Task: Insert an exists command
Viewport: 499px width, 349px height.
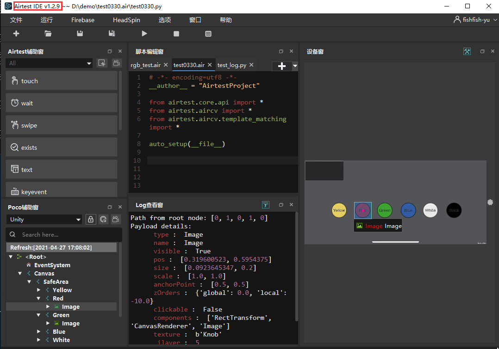Action: [x=62, y=147]
